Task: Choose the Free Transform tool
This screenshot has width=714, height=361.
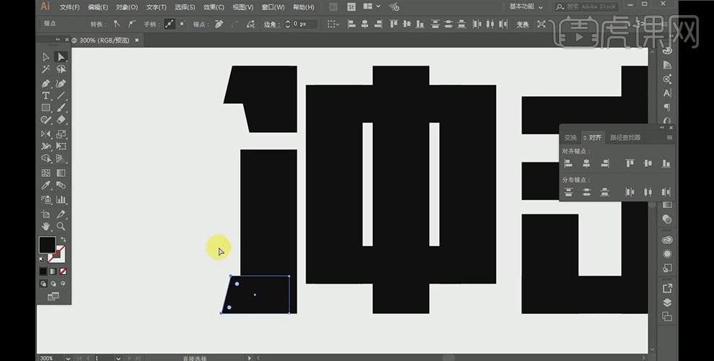Action: [61, 147]
